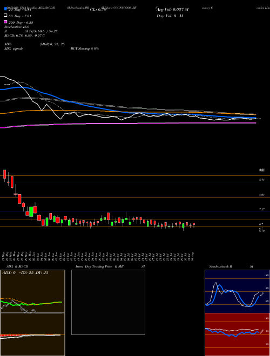
Task: Click the 'Day Vol: 0 M' label
Action: tap(170, 16)
